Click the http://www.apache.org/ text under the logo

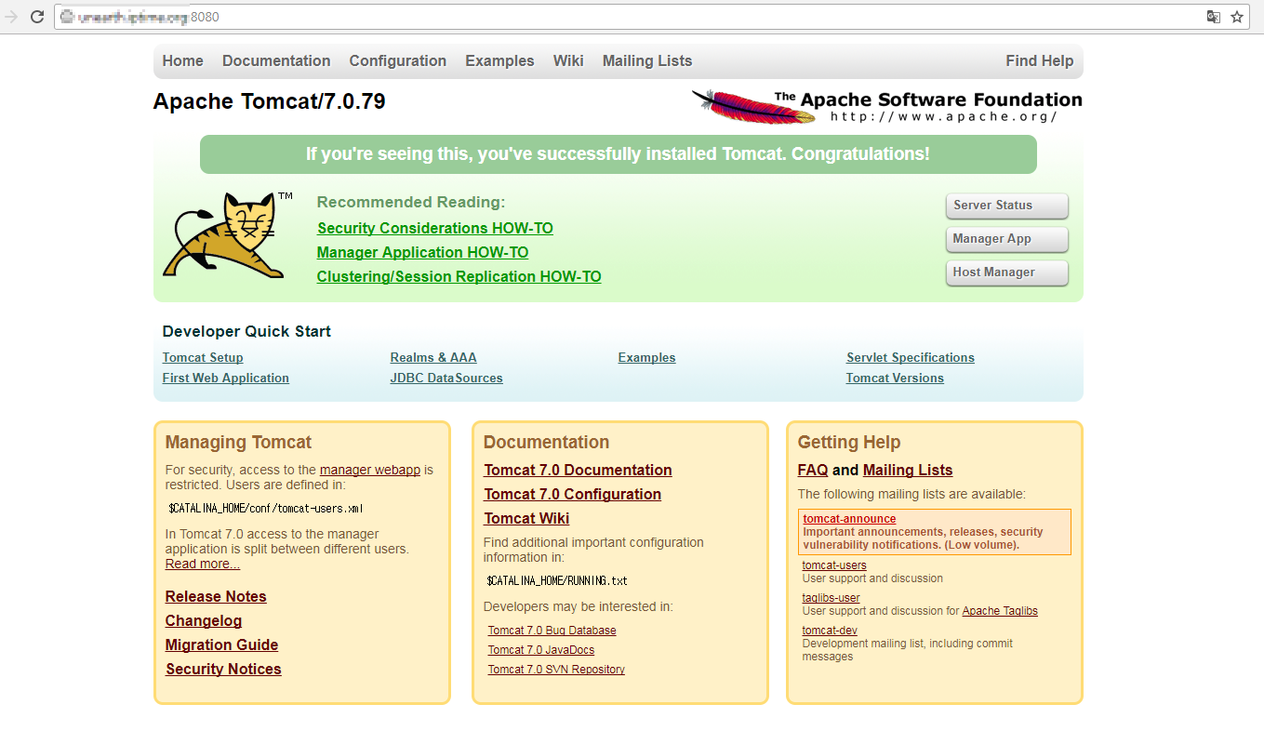point(944,117)
